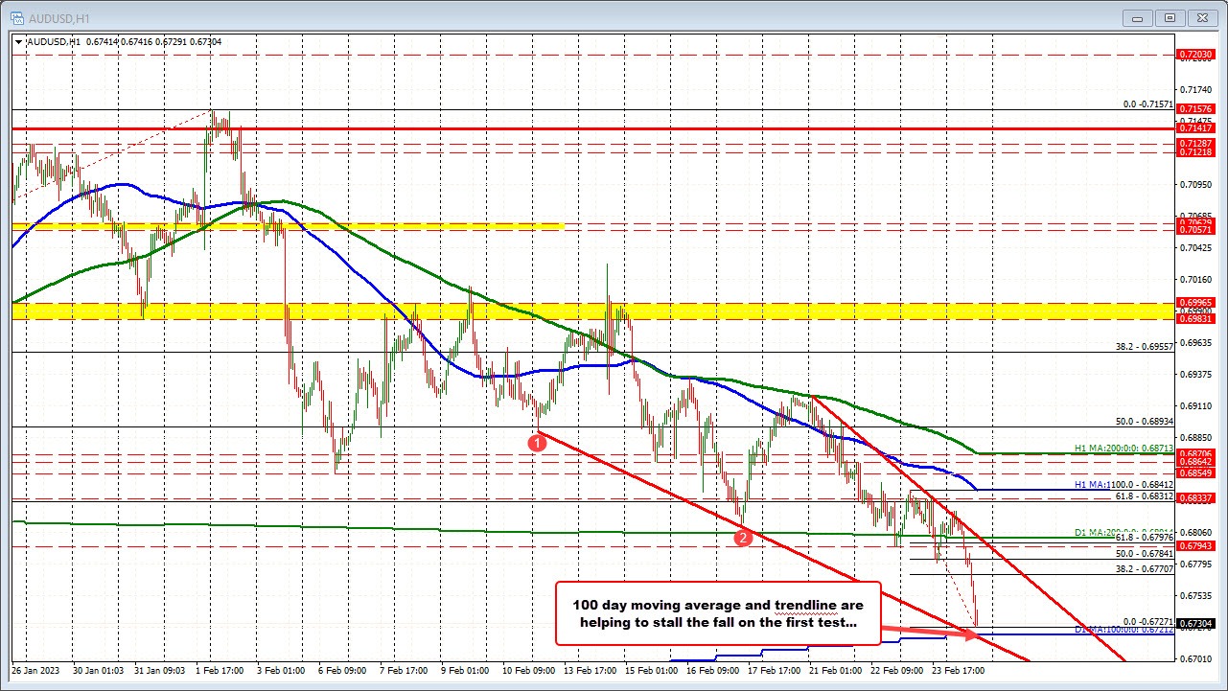Open the dropdown arrow beside AUDUSD,H1 quote line

click(19, 41)
